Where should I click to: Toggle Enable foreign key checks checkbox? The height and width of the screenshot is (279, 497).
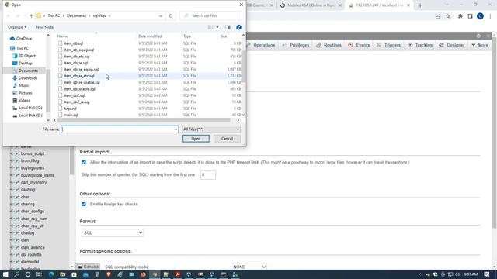pyautogui.click(x=84, y=204)
